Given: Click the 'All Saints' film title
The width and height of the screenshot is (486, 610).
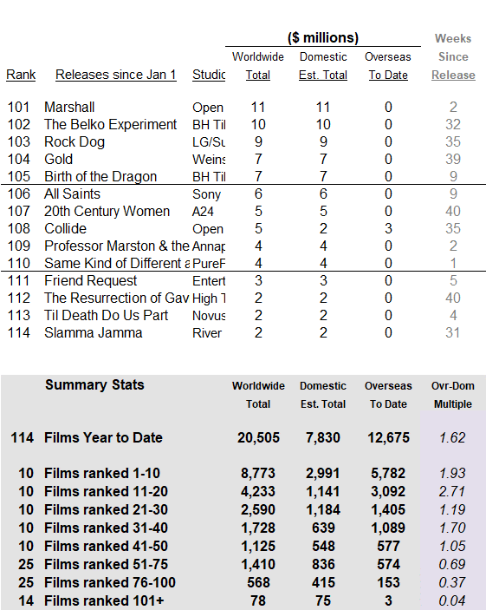Looking at the screenshot, I should (x=72, y=193).
